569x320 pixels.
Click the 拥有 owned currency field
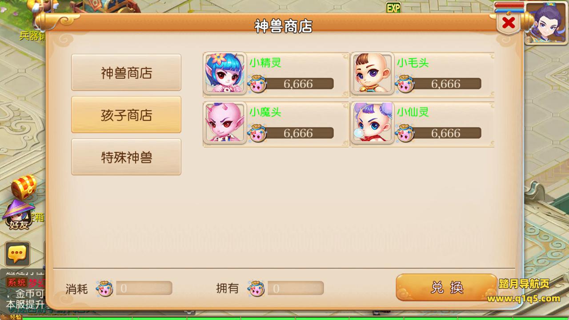coord(296,288)
